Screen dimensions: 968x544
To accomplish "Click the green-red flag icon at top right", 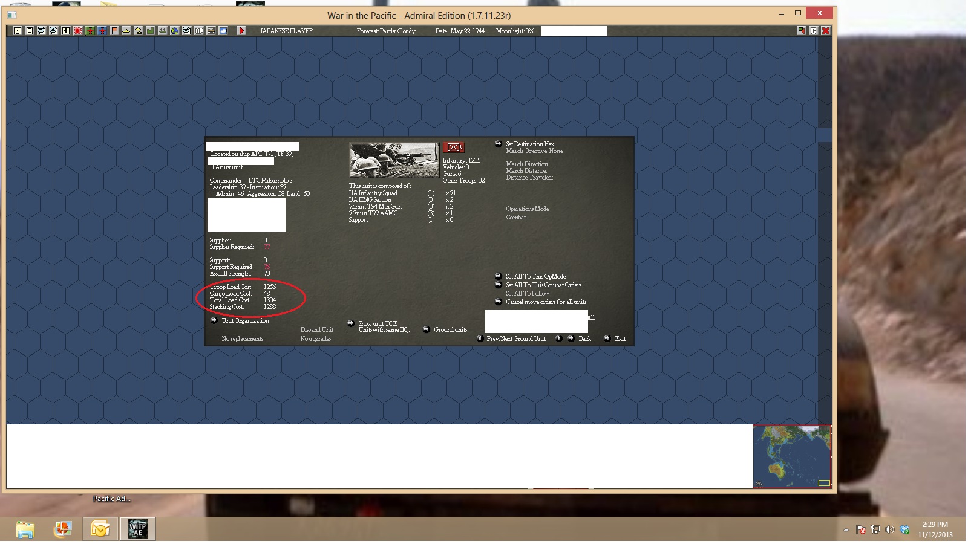I will (x=802, y=31).
